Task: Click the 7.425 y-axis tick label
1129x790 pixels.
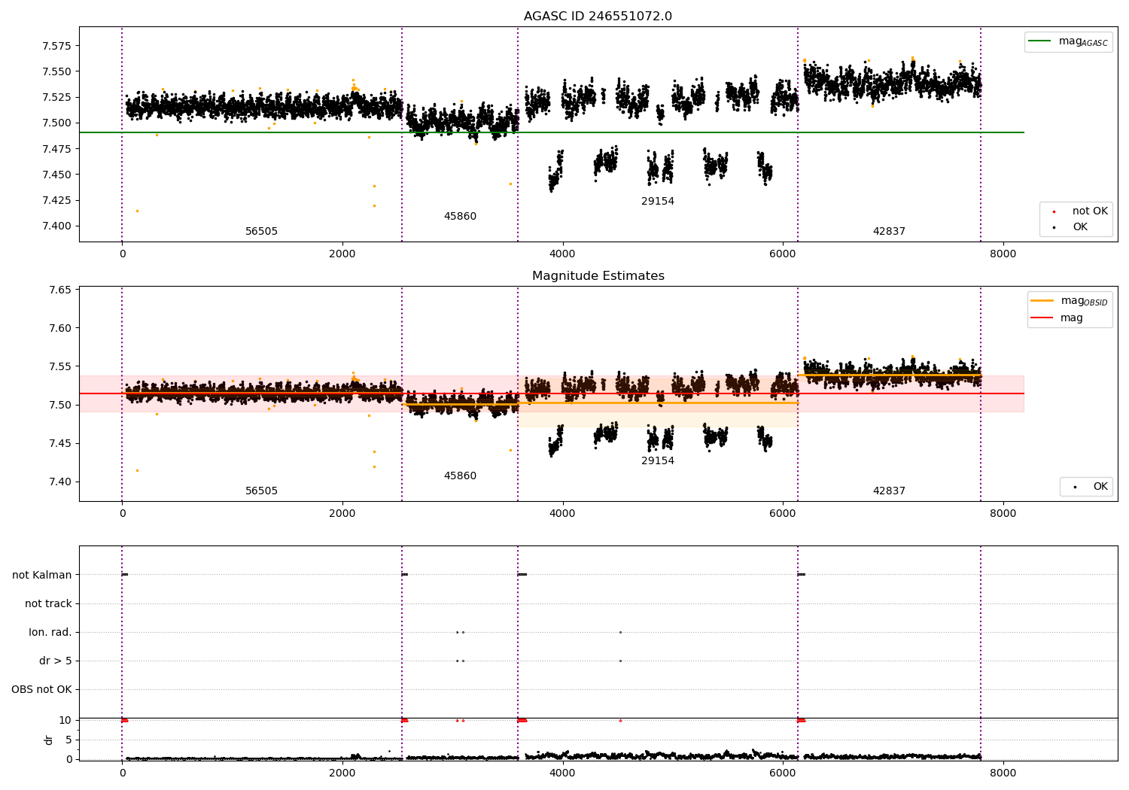Action: [x=56, y=200]
